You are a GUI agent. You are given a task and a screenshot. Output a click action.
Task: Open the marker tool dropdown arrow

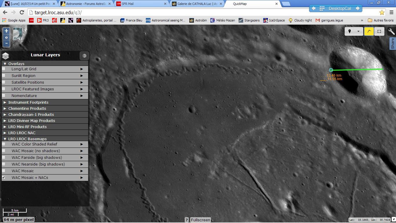359,31
